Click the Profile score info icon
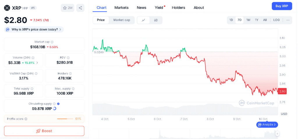This screenshot has height=139, width=298. [x=26, y=119]
